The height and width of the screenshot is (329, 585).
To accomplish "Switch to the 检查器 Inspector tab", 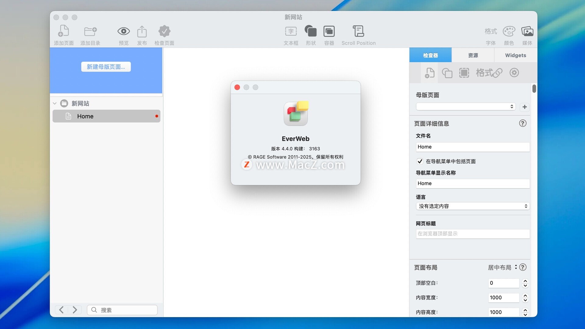I will (430, 55).
